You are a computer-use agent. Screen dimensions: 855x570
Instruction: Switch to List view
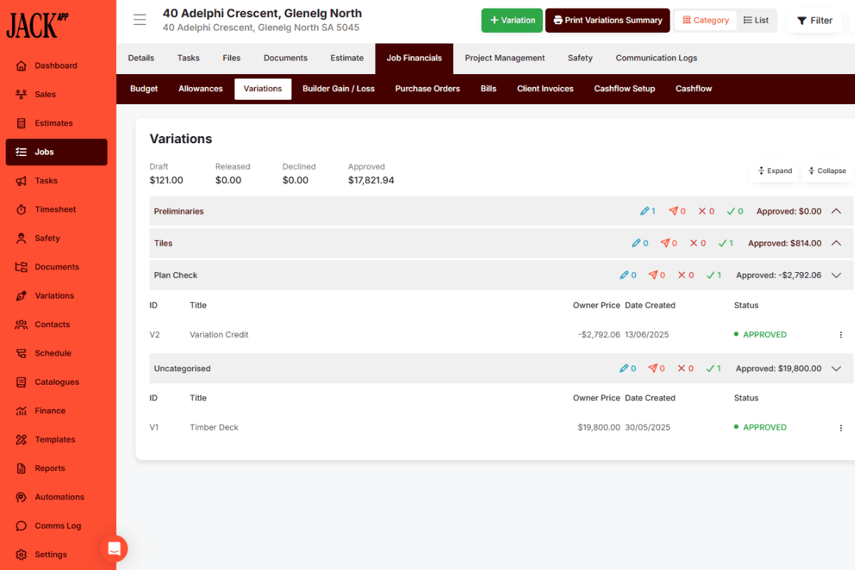(x=756, y=21)
